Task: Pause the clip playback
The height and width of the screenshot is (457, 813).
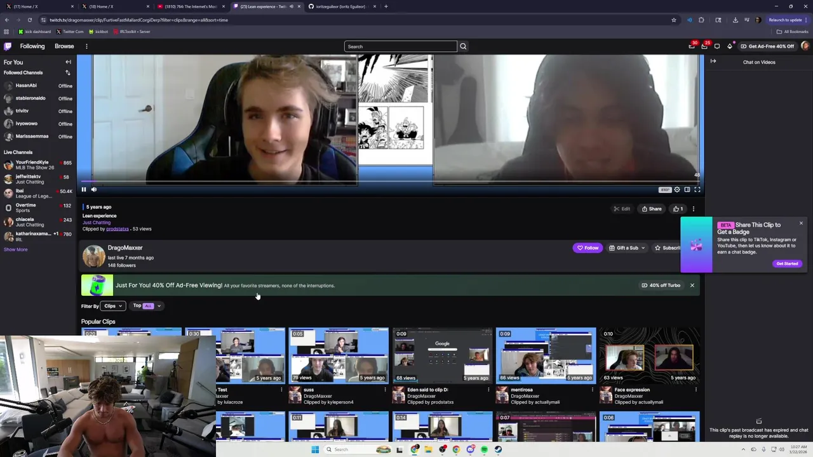Action: pos(83,189)
